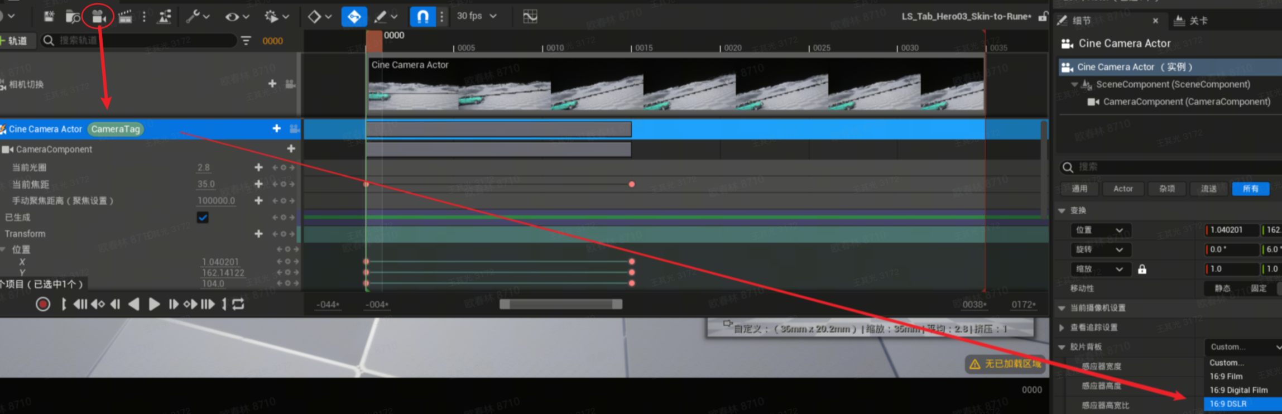Screen dimensions: 1282x414
Task: Click the browse to sequence folder icon
Action: (x=73, y=17)
